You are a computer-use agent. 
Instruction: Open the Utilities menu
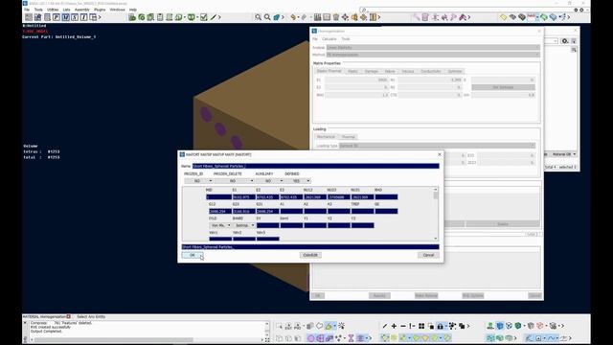tap(53, 10)
